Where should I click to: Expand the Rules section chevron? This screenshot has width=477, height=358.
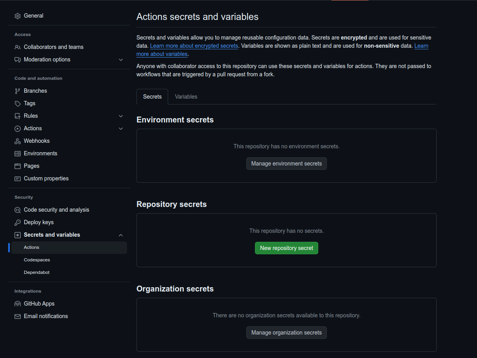point(121,116)
